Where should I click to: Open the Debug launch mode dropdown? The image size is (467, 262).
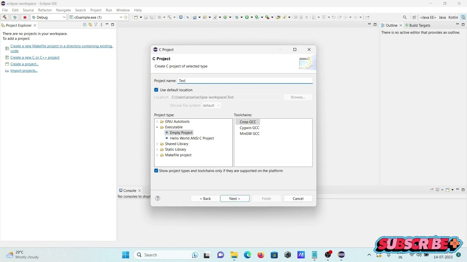pyautogui.click(x=64, y=17)
